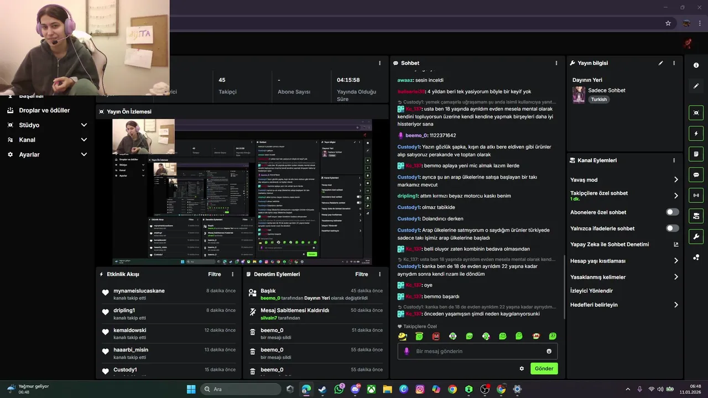Viewport: 708px width, 398px height.
Task: Open emoji picker in chat input
Action: point(549,351)
